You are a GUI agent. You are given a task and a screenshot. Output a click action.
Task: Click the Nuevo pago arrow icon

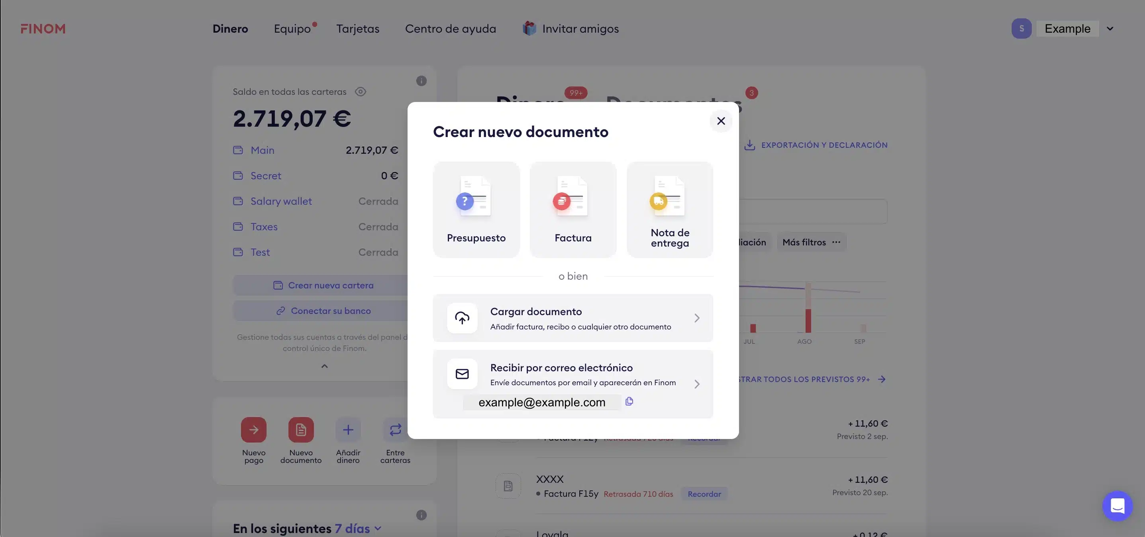tap(253, 429)
